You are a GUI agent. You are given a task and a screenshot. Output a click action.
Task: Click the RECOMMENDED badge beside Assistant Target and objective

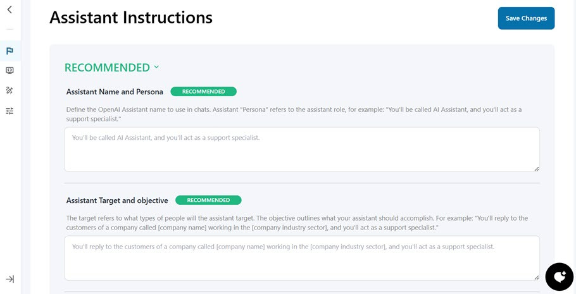click(208, 200)
